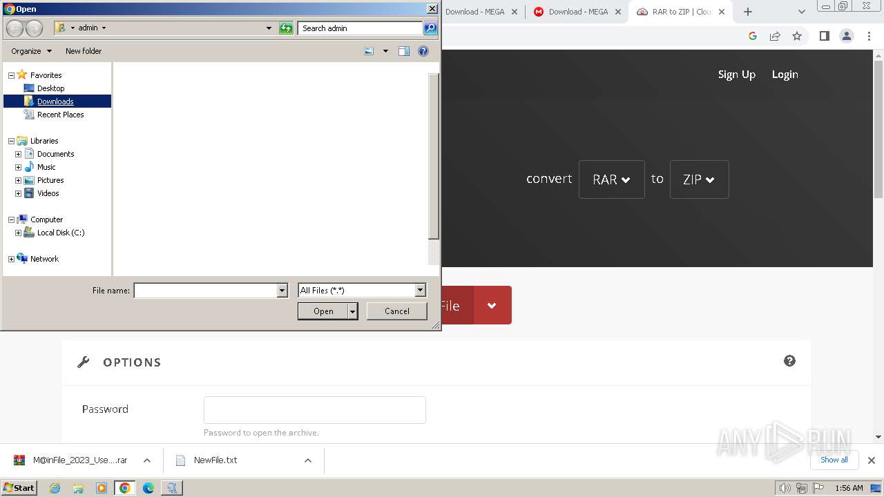Click the Google icon in address bar
Image resolution: width=884 pixels, height=497 pixels.
point(753,36)
